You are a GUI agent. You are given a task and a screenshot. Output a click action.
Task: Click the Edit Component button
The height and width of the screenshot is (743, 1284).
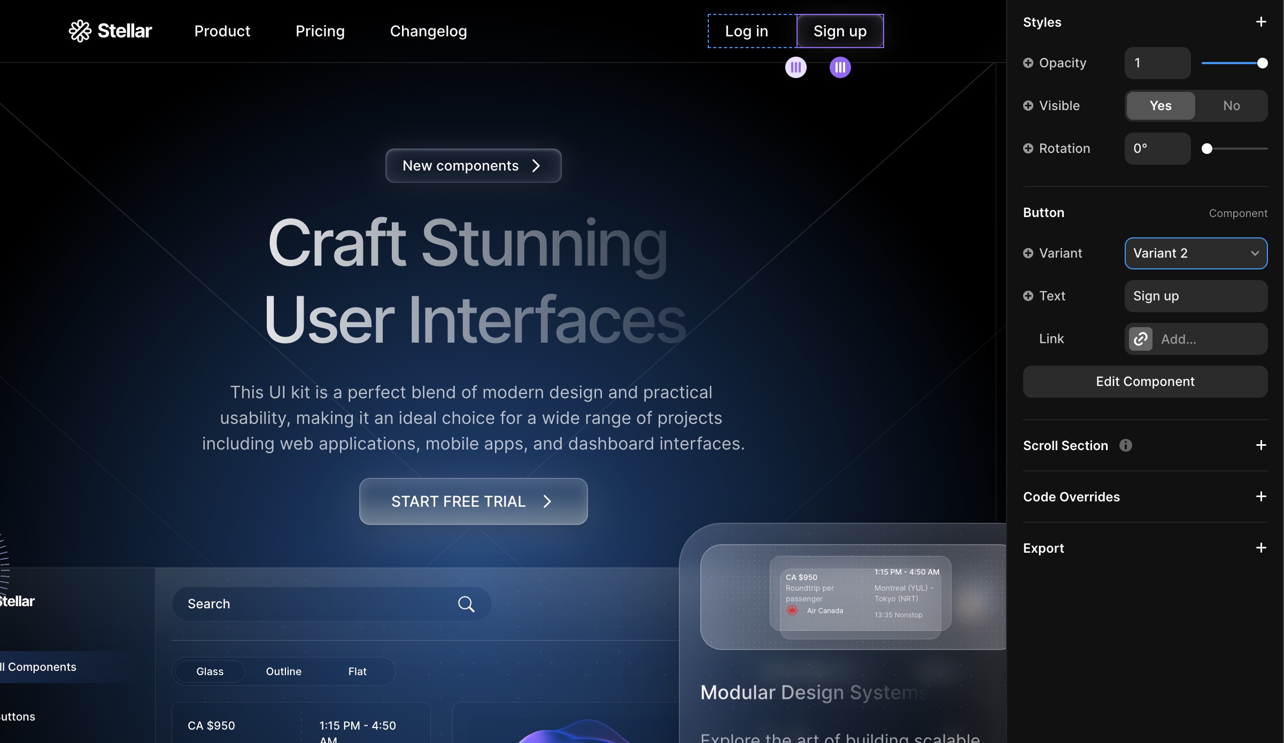pyautogui.click(x=1145, y=382)
